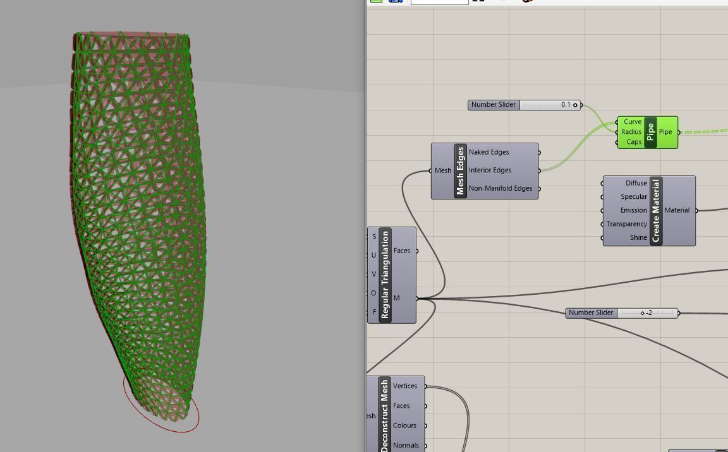This screenshot has width=728, height=452.
Task: Click the Material output of Create Material
Action: [x=677, y=210]
